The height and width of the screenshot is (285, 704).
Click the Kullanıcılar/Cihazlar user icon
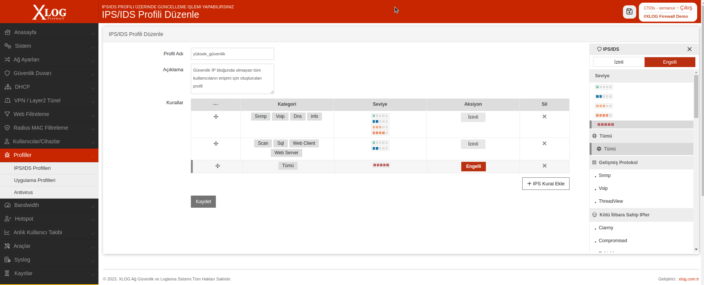[7, 141]
